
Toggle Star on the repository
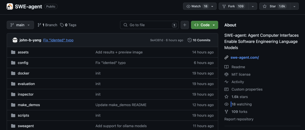pyautogui.click(x=274, y=6)
